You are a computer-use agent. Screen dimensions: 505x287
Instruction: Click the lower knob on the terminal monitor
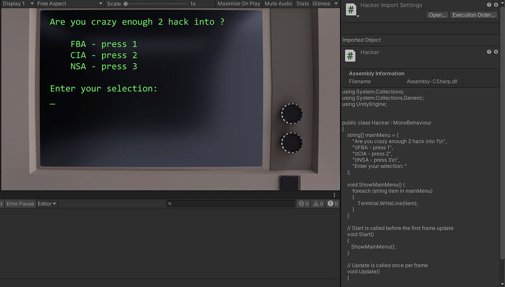291,143
